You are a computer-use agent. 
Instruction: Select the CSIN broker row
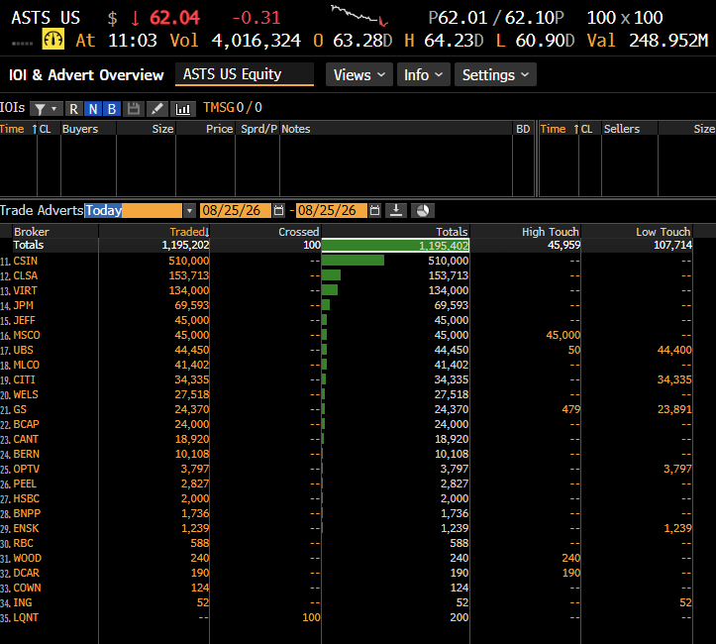pyautogui.click(x=347, y=261)
